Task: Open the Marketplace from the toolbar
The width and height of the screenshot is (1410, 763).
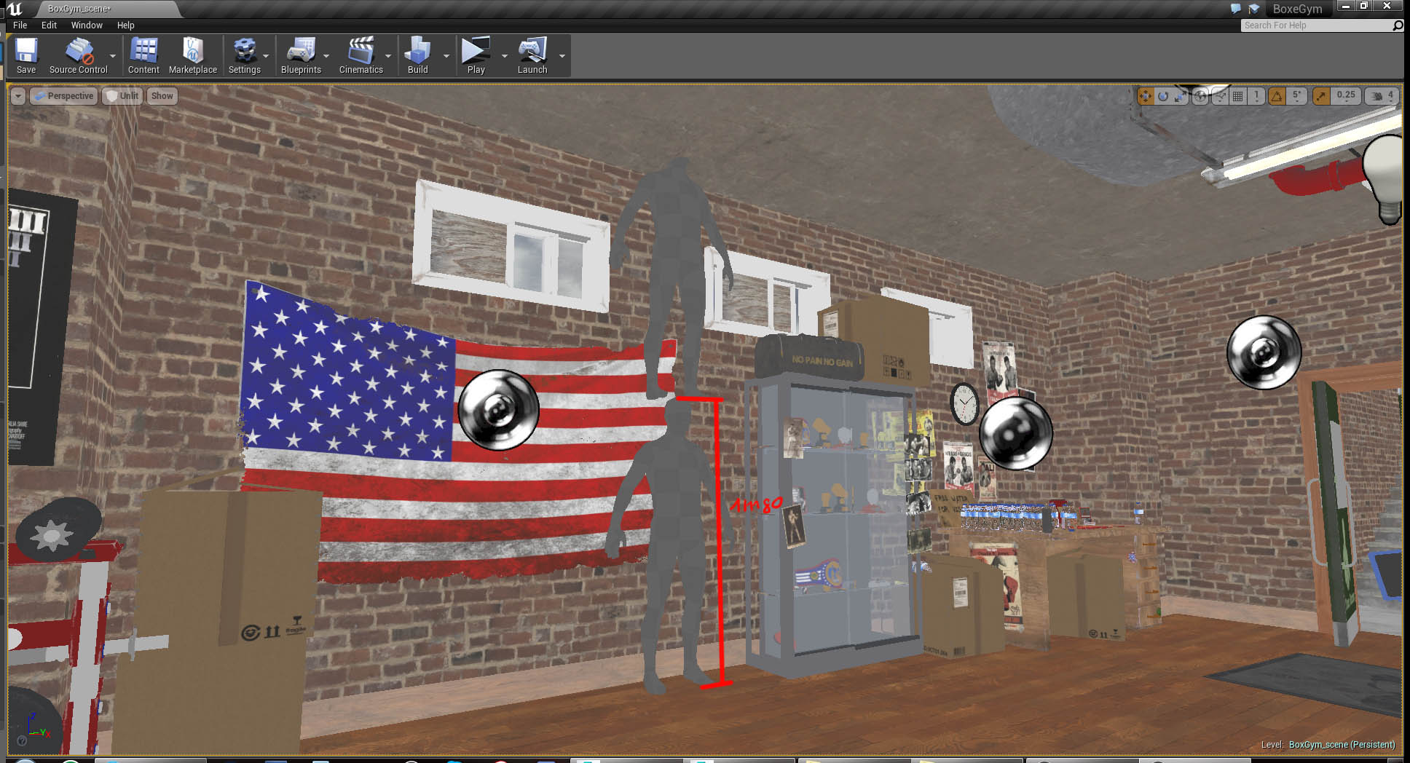Action: point(193,56)
